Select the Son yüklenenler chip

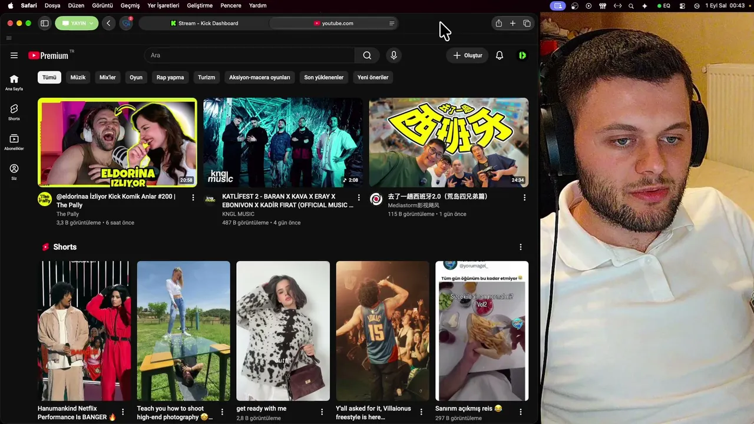tap(324, 77)
